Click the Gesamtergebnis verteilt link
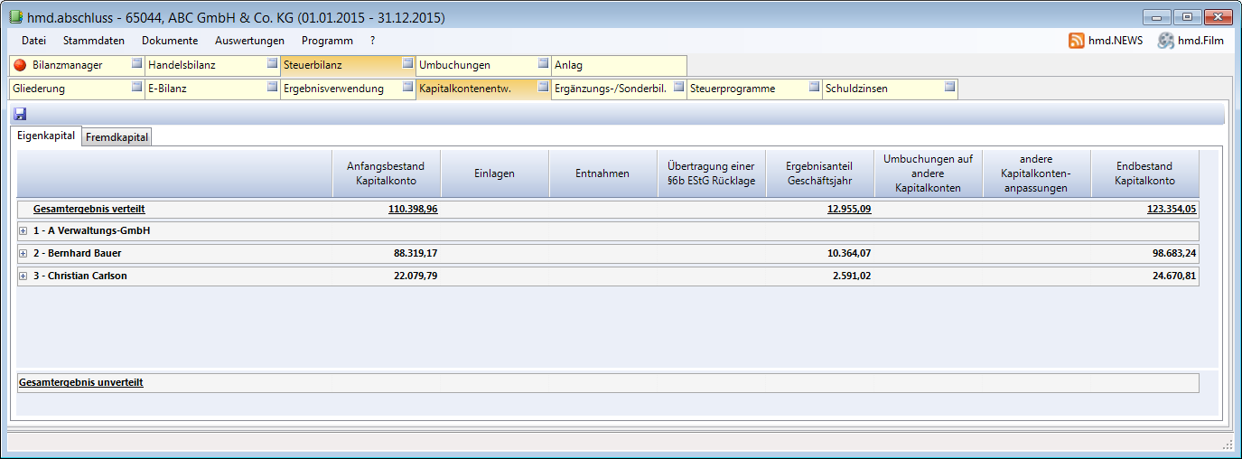Image resolution: width=1242 pixels, height=459 pixels. [89, 209]
